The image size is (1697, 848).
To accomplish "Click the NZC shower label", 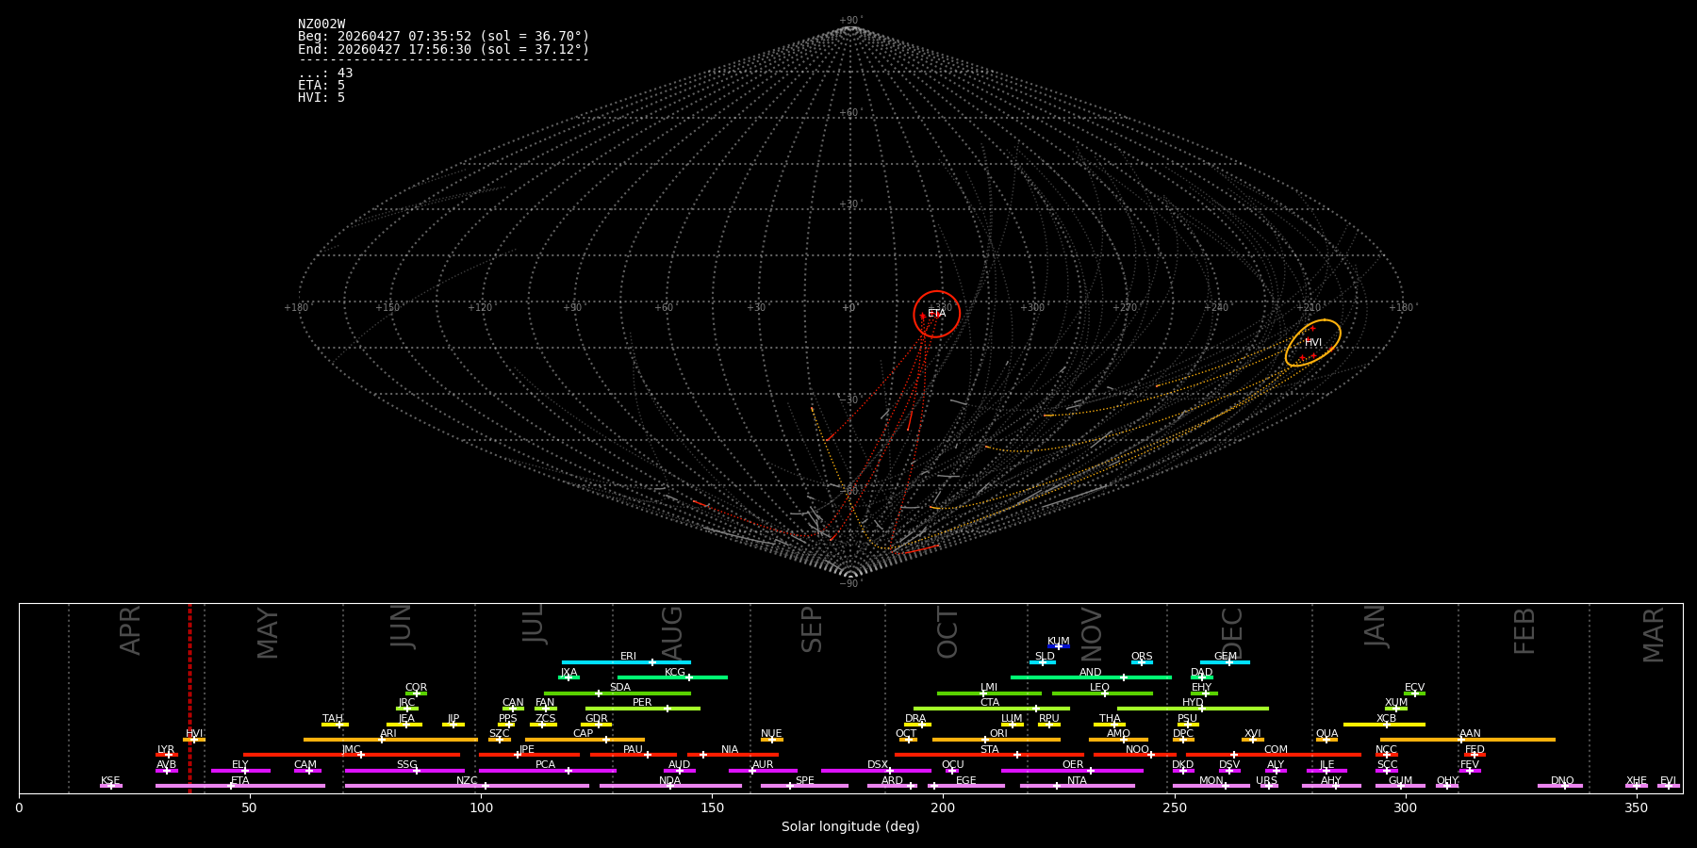I will (x=467, y=781).
